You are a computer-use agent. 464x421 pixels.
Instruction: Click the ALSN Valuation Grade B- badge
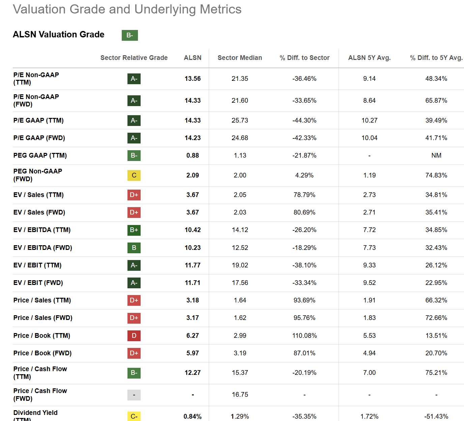pyautogui.click(x=129, y=35)
